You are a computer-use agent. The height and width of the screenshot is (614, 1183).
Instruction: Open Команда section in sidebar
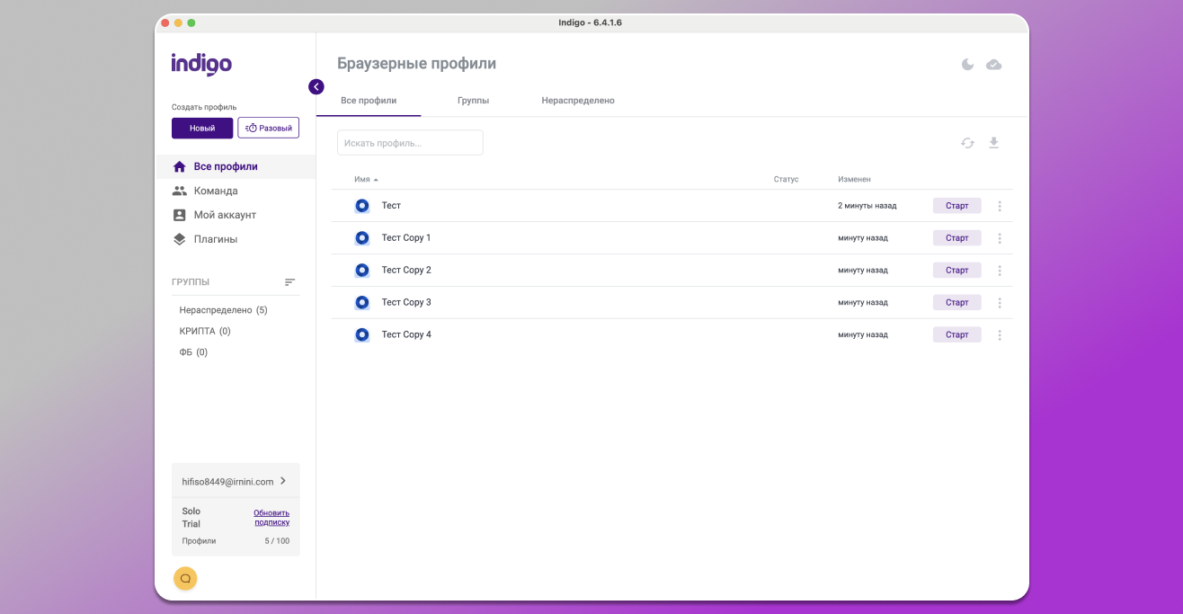[215, 191]
